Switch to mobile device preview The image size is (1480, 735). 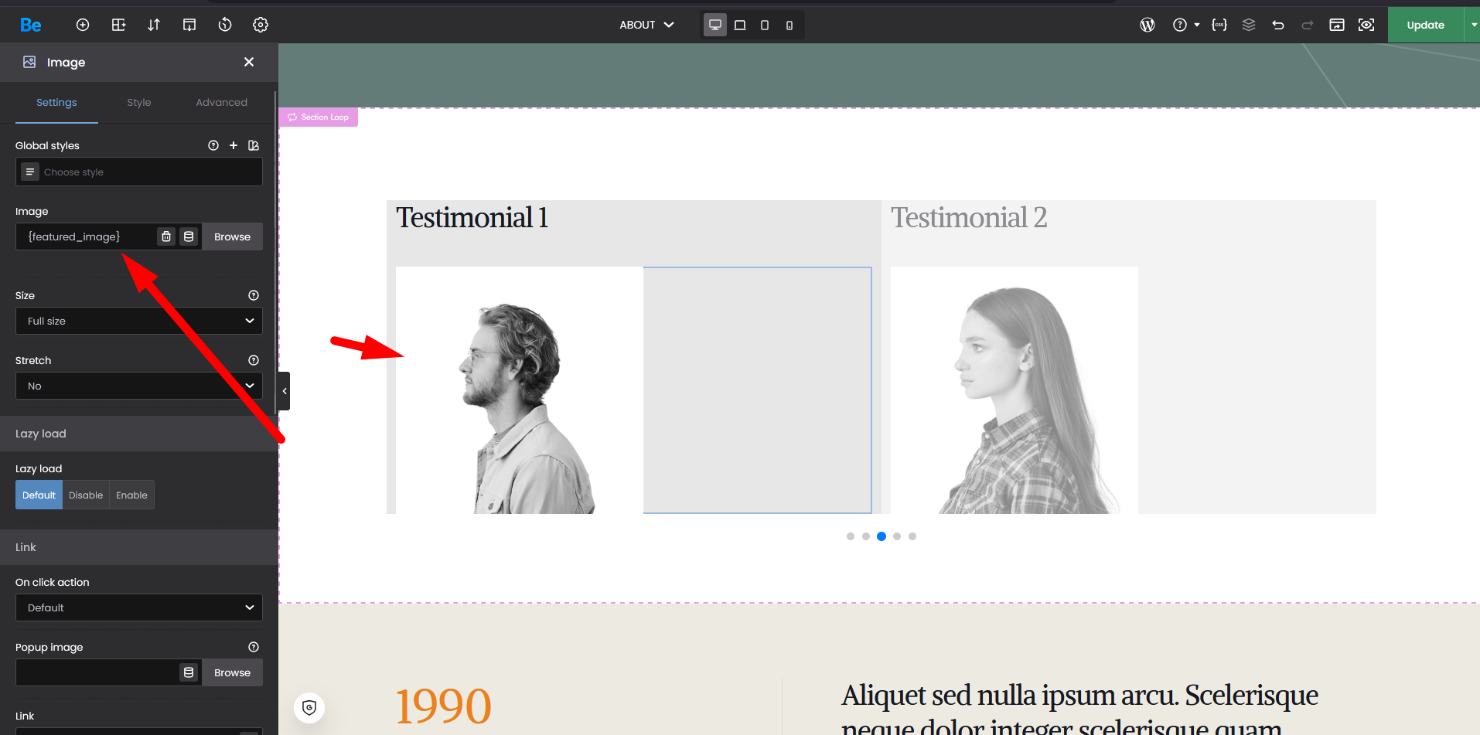[789, 25]
